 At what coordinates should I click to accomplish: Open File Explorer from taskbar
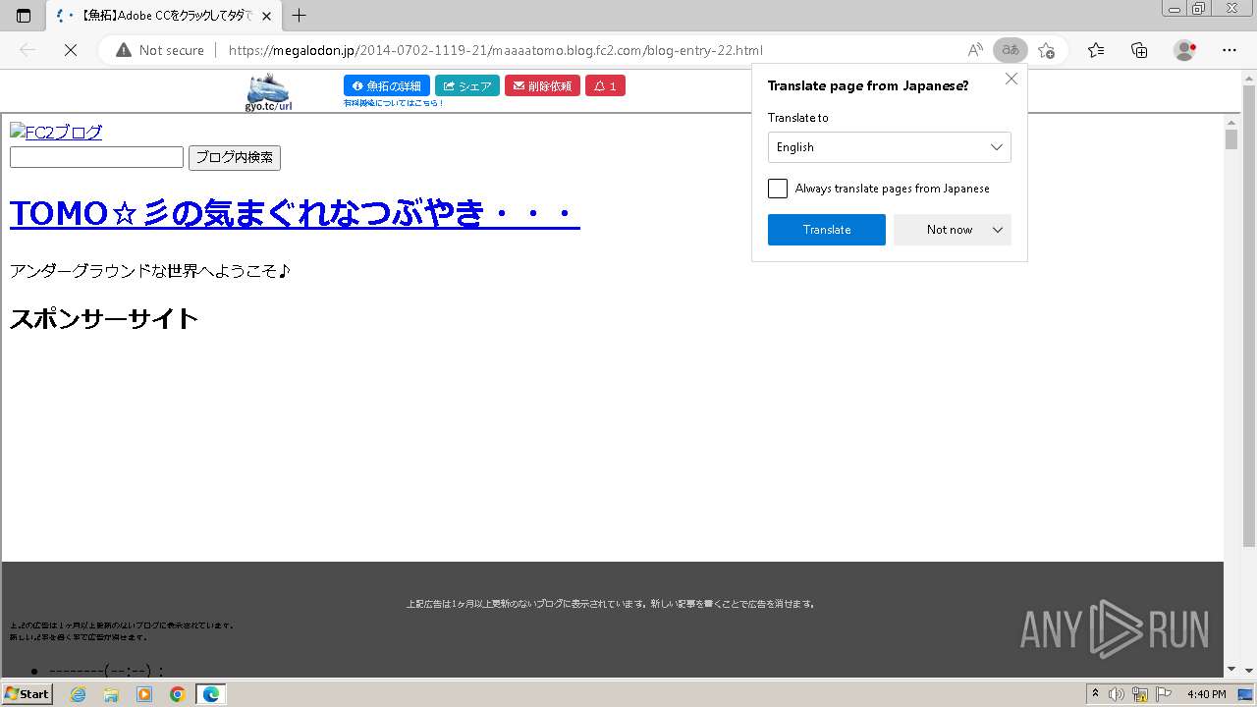(x=111, y=694)
